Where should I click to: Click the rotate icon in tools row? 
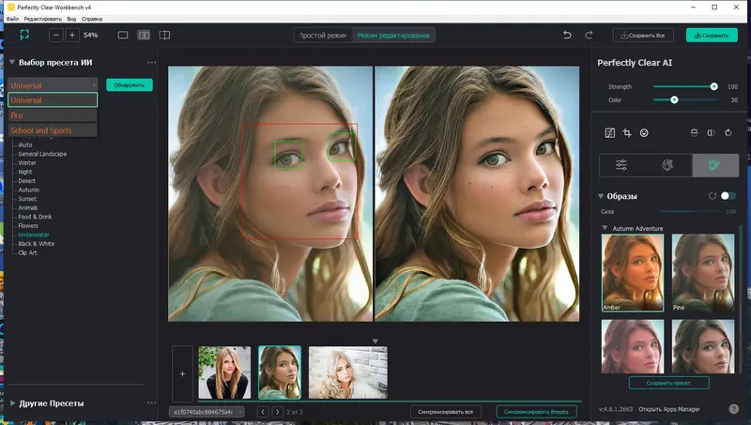tap(728, 133)
